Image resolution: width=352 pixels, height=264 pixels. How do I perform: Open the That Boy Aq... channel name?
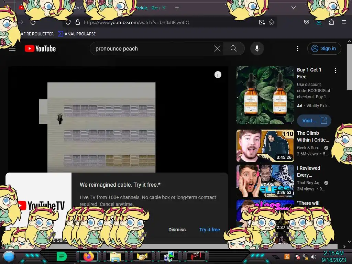click(x=309, y=183)
